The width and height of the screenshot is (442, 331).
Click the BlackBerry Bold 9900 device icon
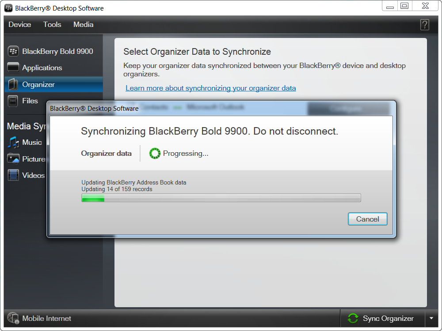pos(13,51)
